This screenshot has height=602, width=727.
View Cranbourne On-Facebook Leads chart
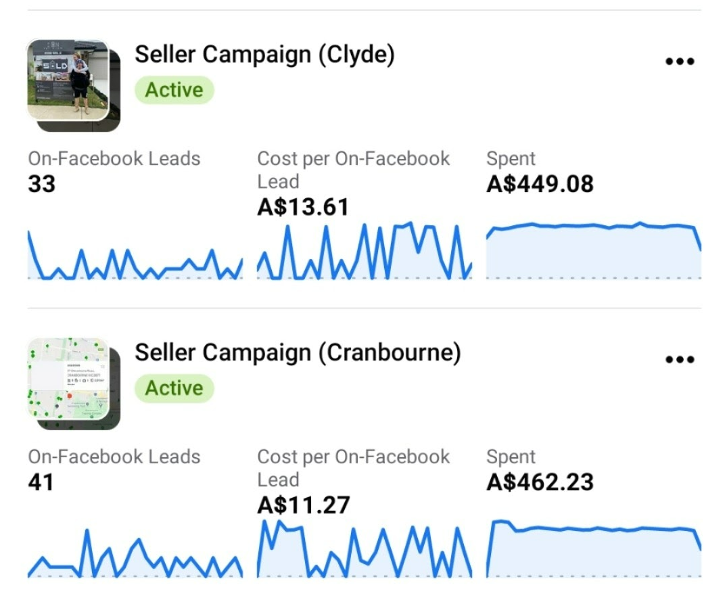135,555
